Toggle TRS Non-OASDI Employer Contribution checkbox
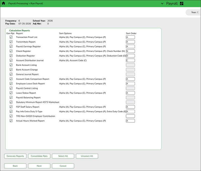This screenshot has width=201, height=171. coord(11,116)
